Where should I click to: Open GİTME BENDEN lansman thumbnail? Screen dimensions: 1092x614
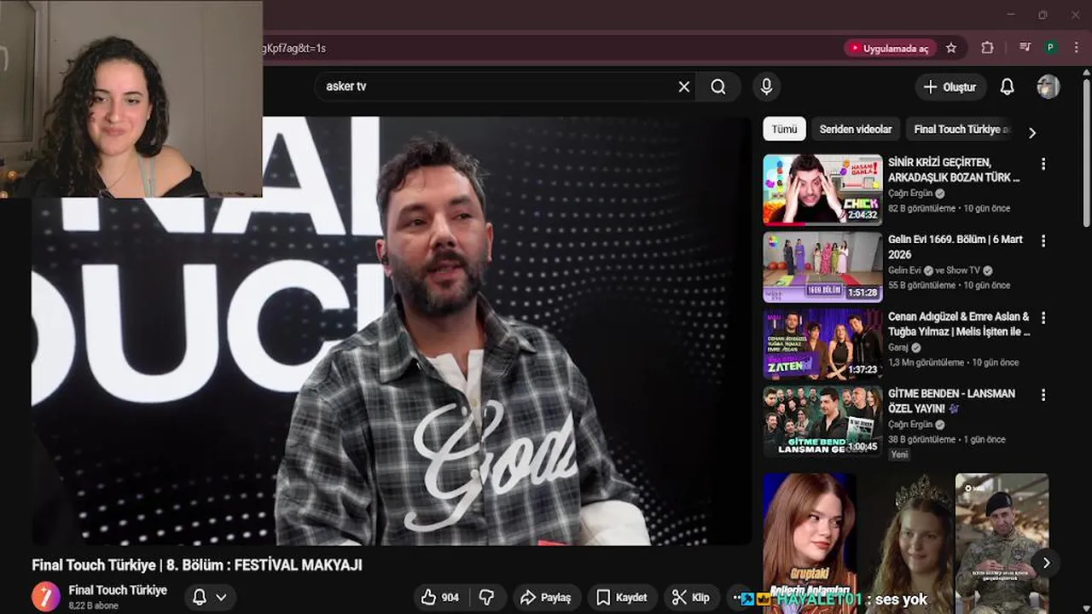[822, 421]
